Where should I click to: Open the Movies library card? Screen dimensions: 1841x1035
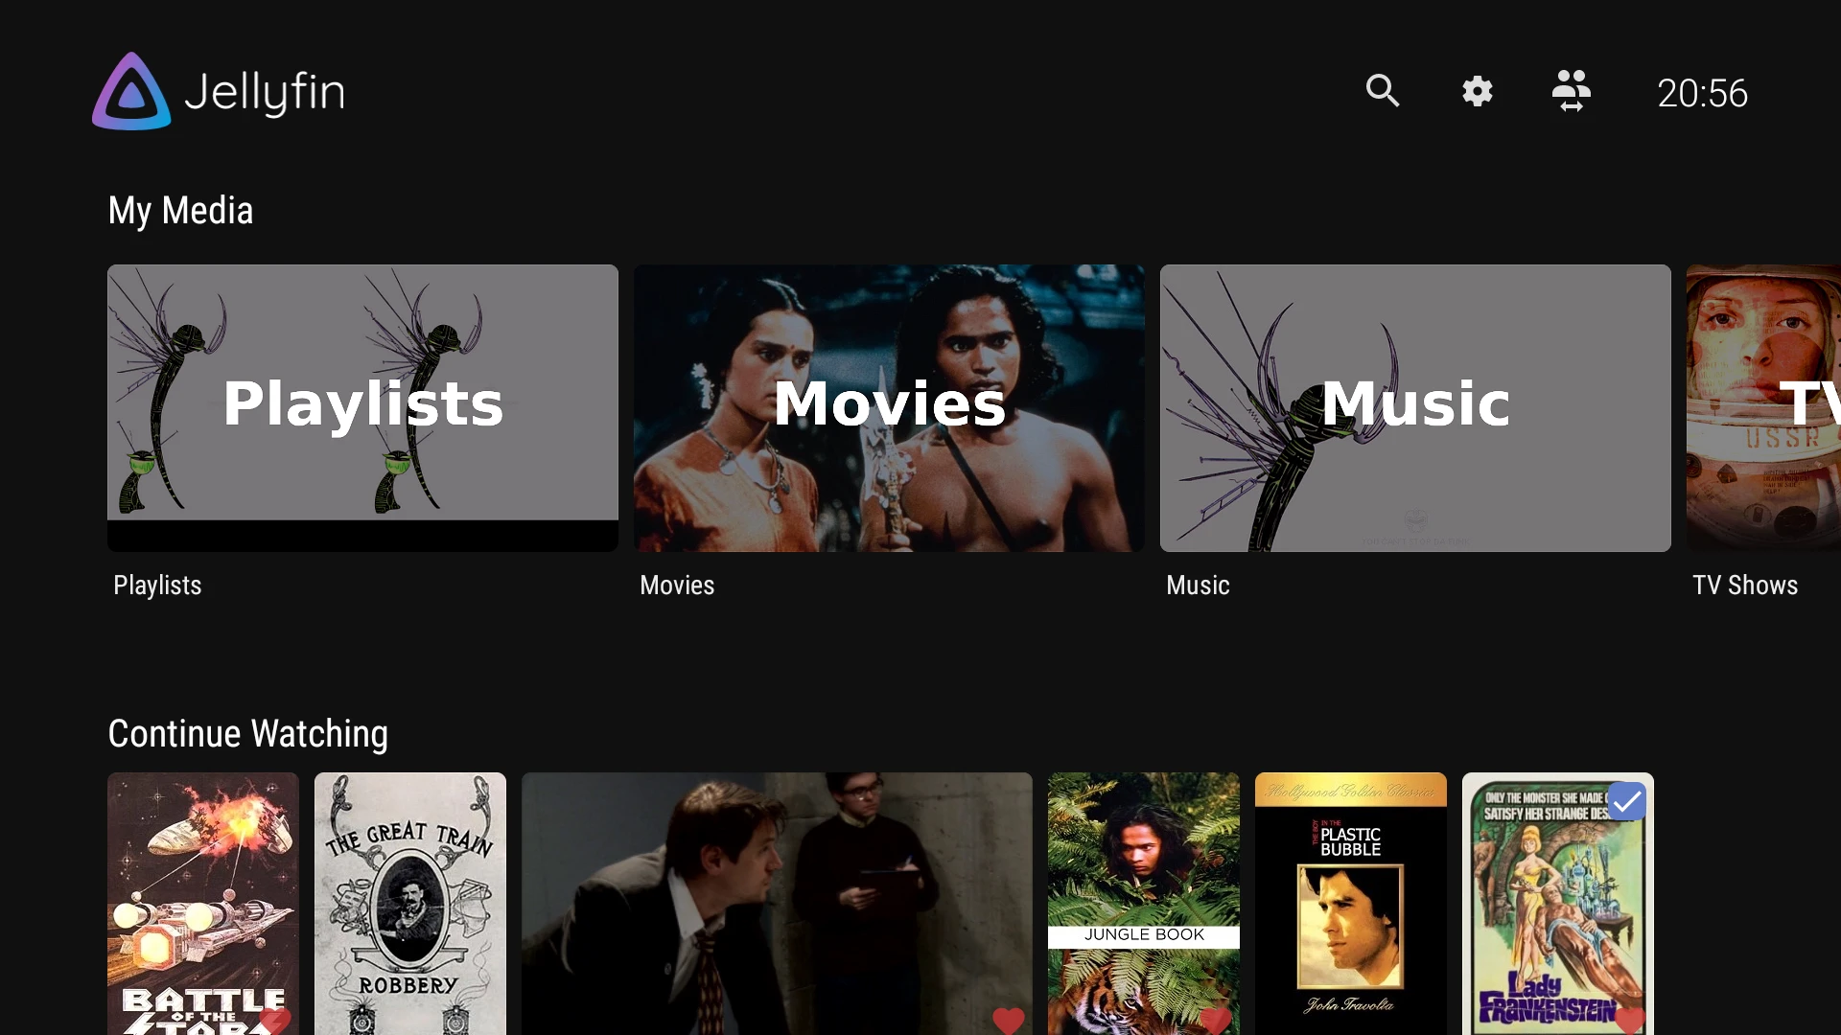889,407
